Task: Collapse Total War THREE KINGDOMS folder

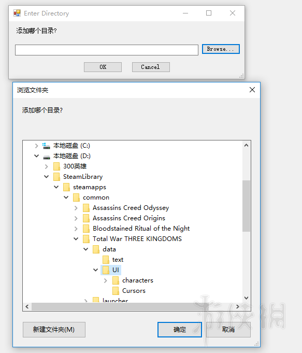Action: pos(76,239)
